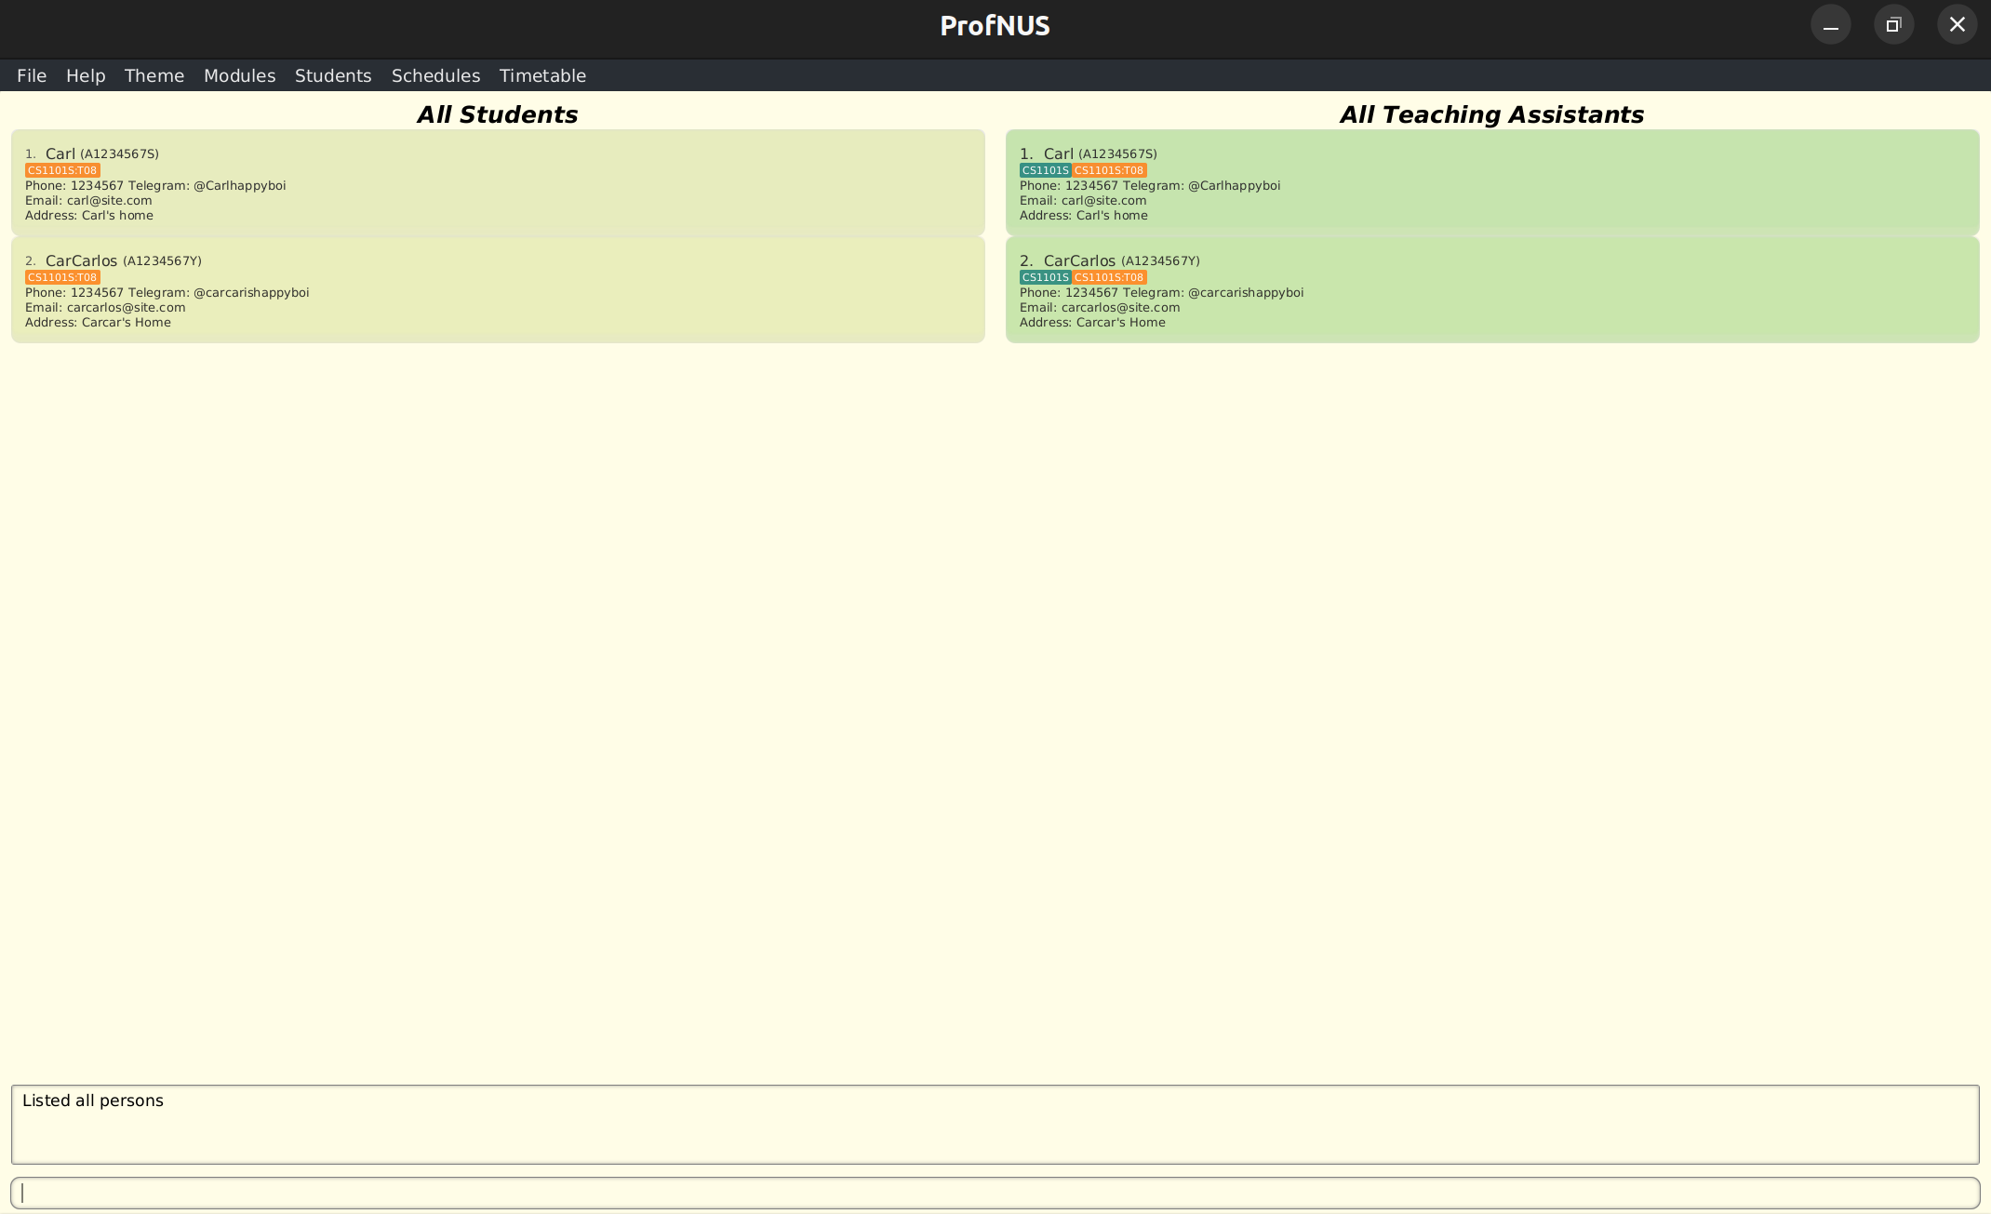Click teal CS1101S tag on TA Carl
The height and width of the screenshot is (1214, 1991).
click(x=1044, y=170)
